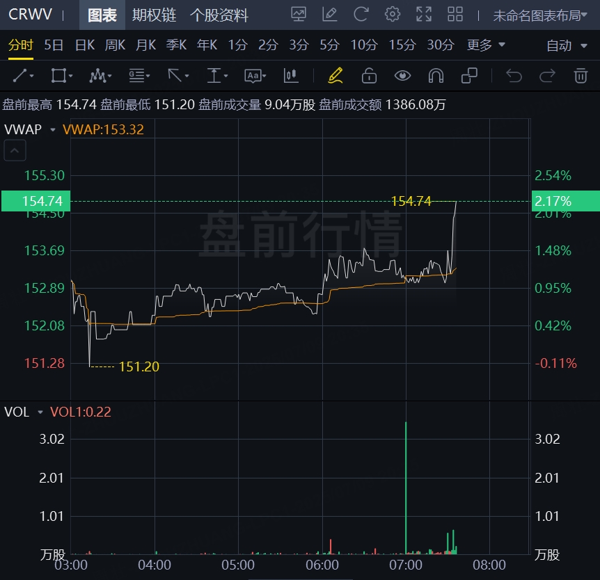Toggle the magnet snap mode
The image size is (600, 580).
pos(436,75)
